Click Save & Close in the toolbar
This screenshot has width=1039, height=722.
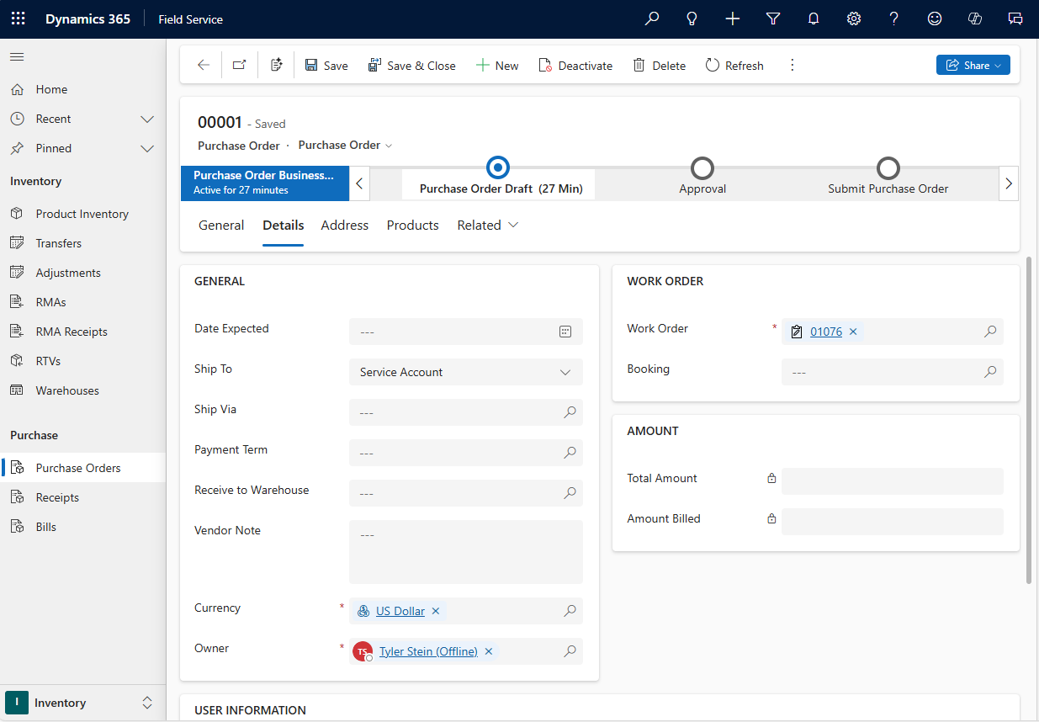click(411, 65)
